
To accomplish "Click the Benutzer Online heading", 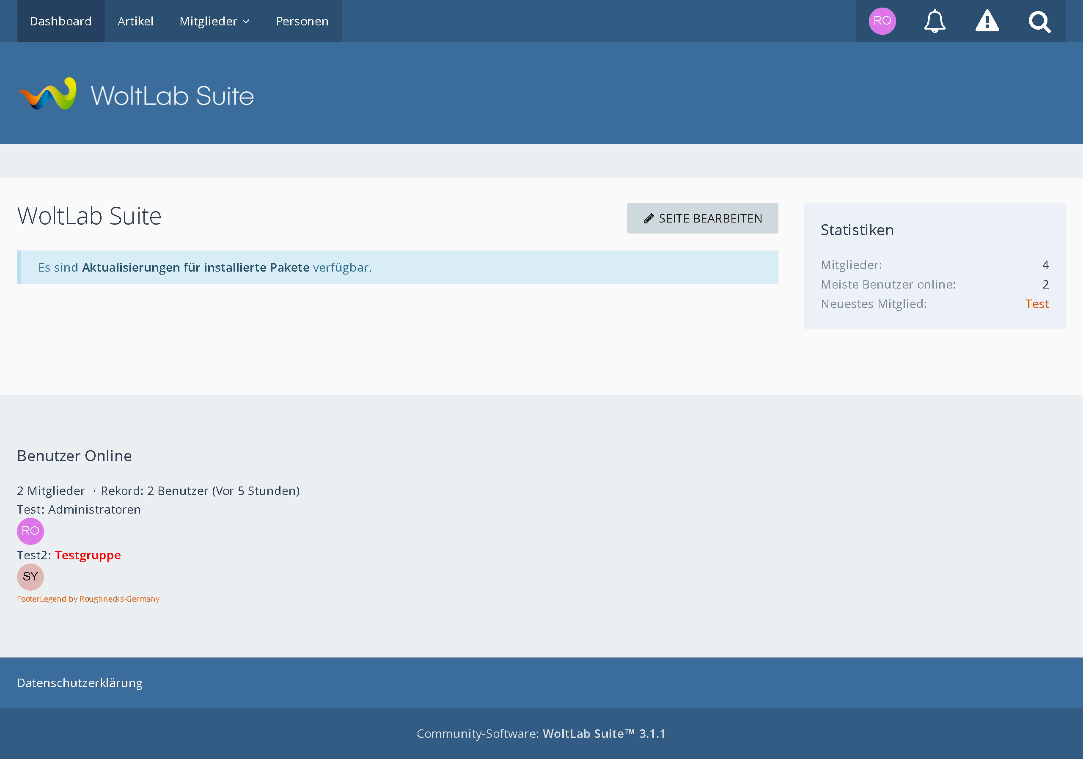I will point(74,456).
